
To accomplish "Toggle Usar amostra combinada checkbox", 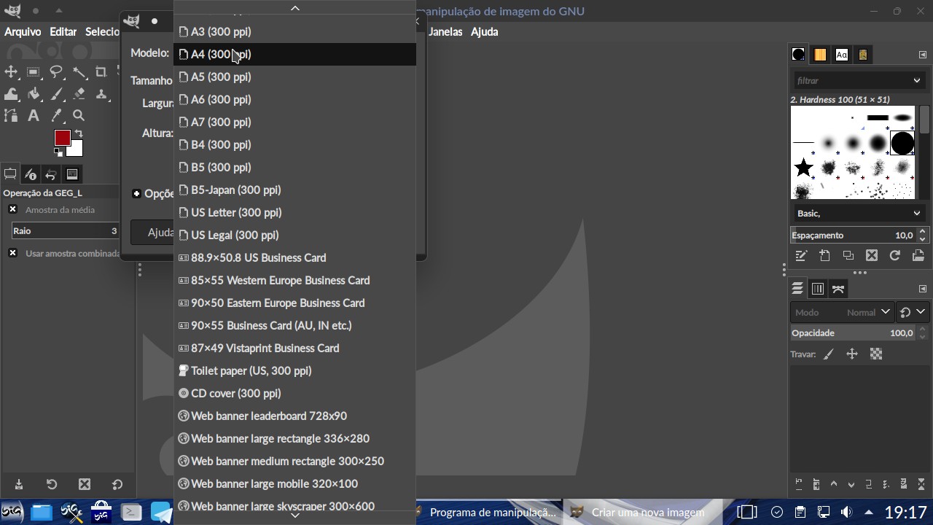I will point(12,253).
